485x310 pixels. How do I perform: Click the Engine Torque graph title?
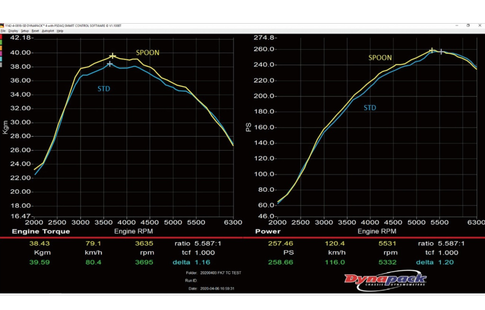pos(41,232)
